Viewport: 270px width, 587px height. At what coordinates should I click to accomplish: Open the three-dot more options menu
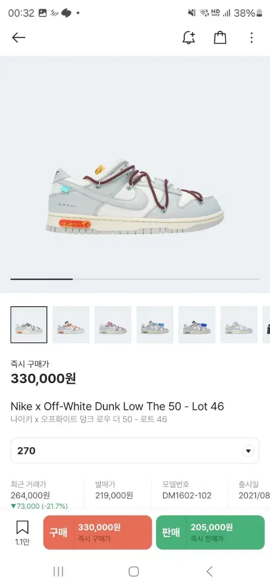pyautogui.click(x=251, y=38)
